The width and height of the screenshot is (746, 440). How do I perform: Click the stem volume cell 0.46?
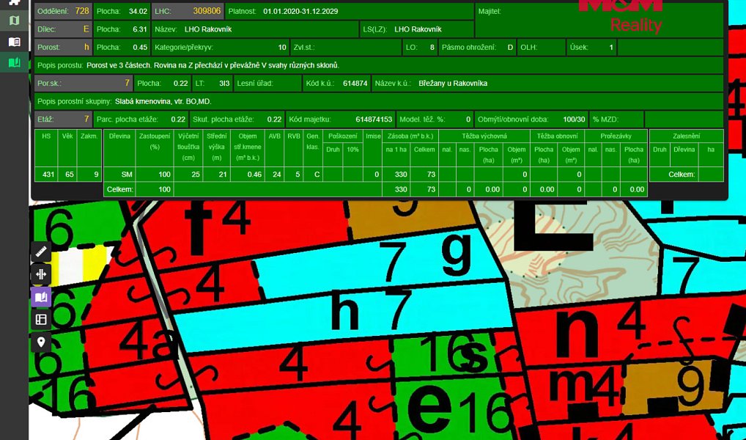point(248,175)
